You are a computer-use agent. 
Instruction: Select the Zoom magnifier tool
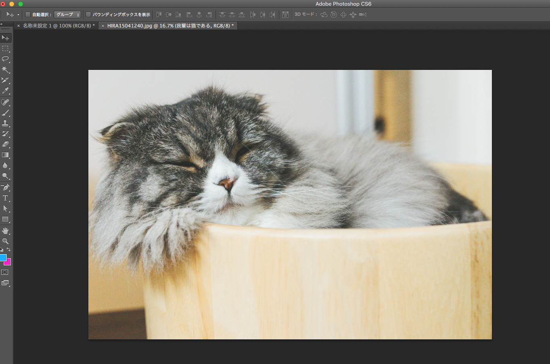pyautogui.click(x=5, y=241)
